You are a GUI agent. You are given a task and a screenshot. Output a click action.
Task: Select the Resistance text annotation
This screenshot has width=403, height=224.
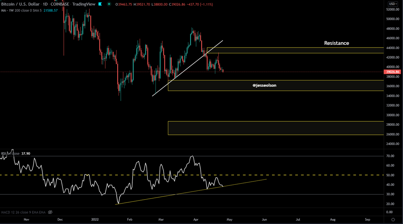click(x=337, y=43)
